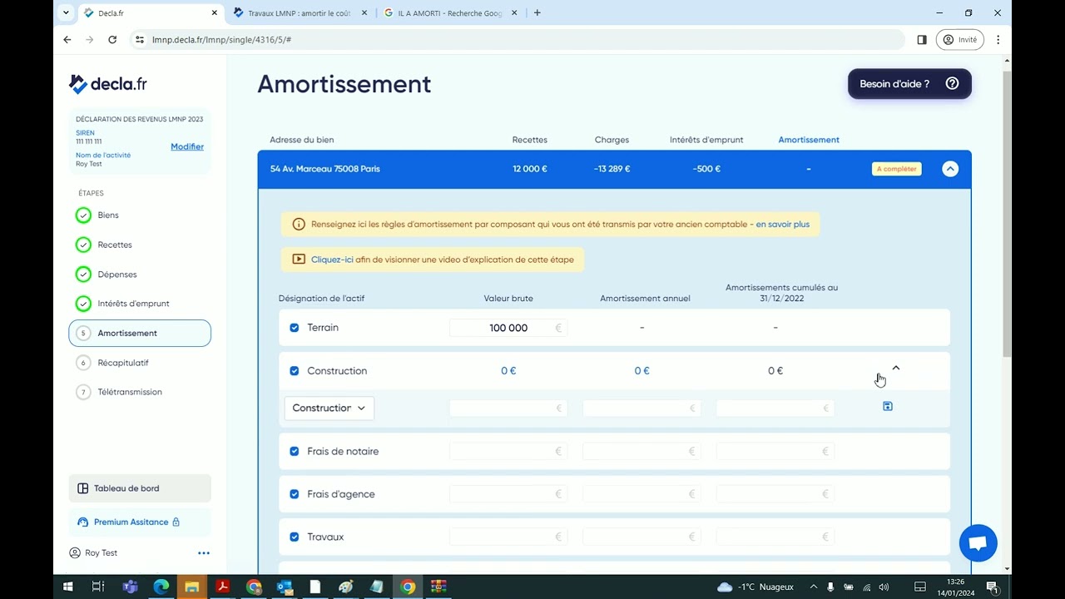
Task: Open the Construction component type dropdown
Action: click(329, 408)
